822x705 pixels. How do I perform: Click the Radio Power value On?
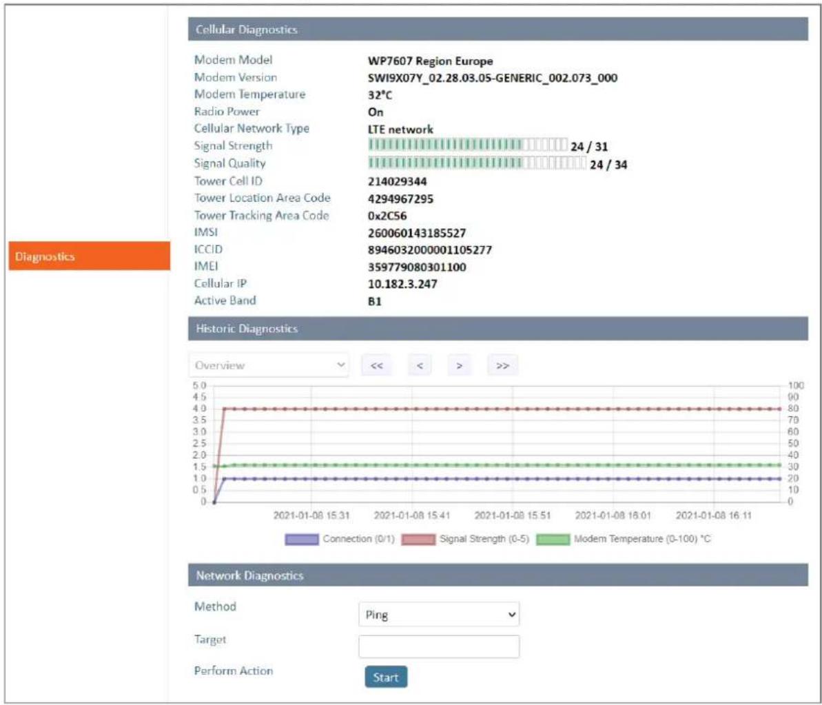[x=376, y=112]
